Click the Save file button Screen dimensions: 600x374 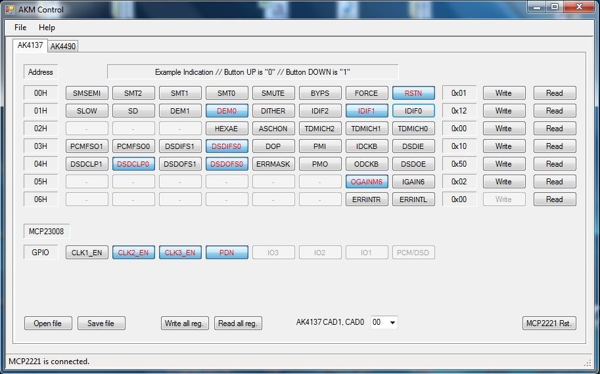coord(101,323)
